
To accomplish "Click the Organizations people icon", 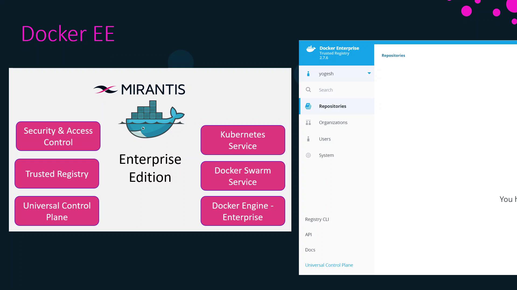I will click(x=308, y=123).
